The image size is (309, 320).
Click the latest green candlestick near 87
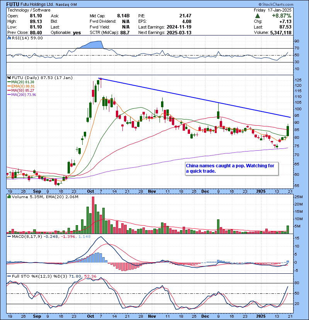[x=288, y=131]
